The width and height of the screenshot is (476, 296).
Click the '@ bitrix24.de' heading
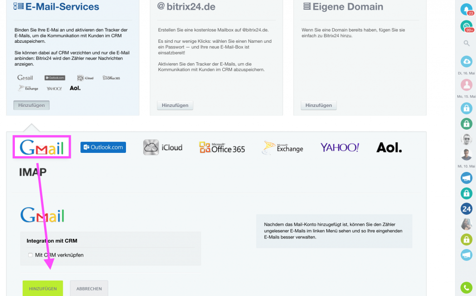186,7
